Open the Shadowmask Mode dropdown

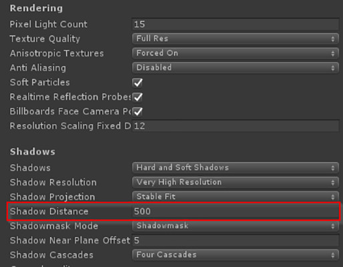236,226
